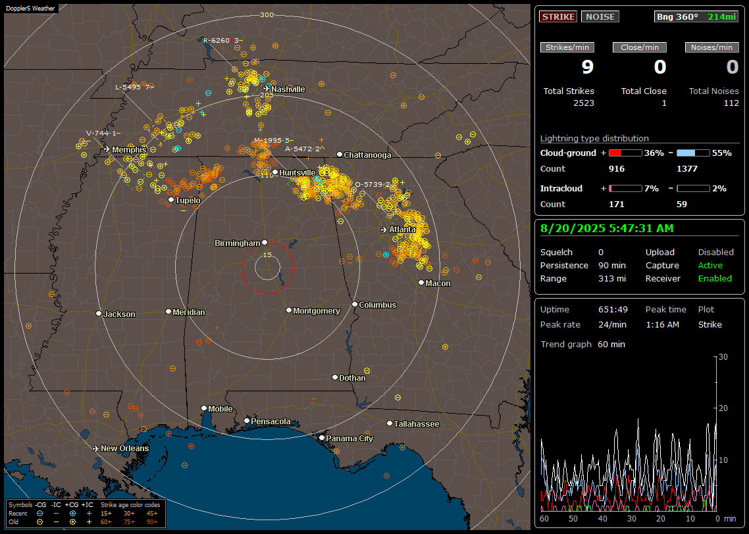Image resolution: width=749 pixels, height=534 pixels.
Task: Click the recent -CG cyan legend symbol
Action: click(39, 514)
